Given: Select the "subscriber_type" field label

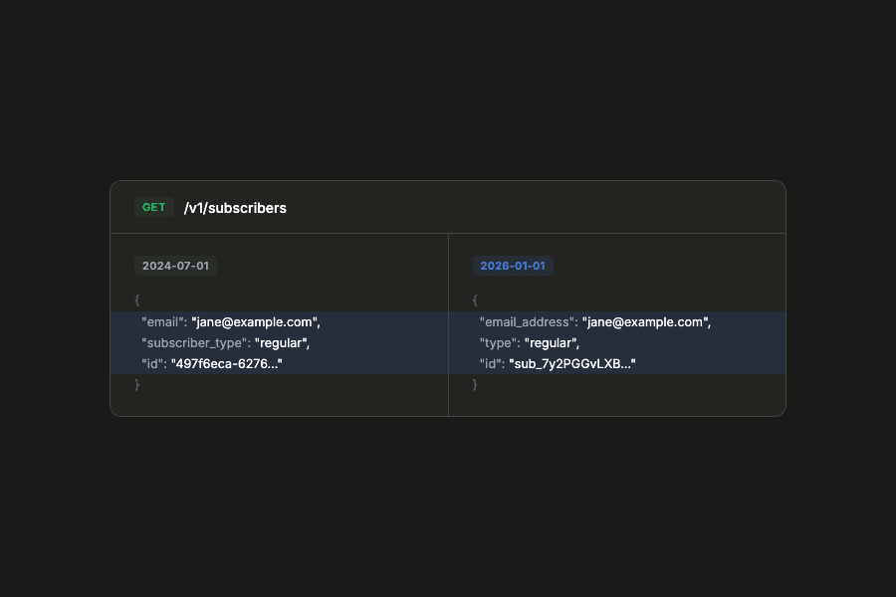Looking at the screenshot, I should point(195,342).
